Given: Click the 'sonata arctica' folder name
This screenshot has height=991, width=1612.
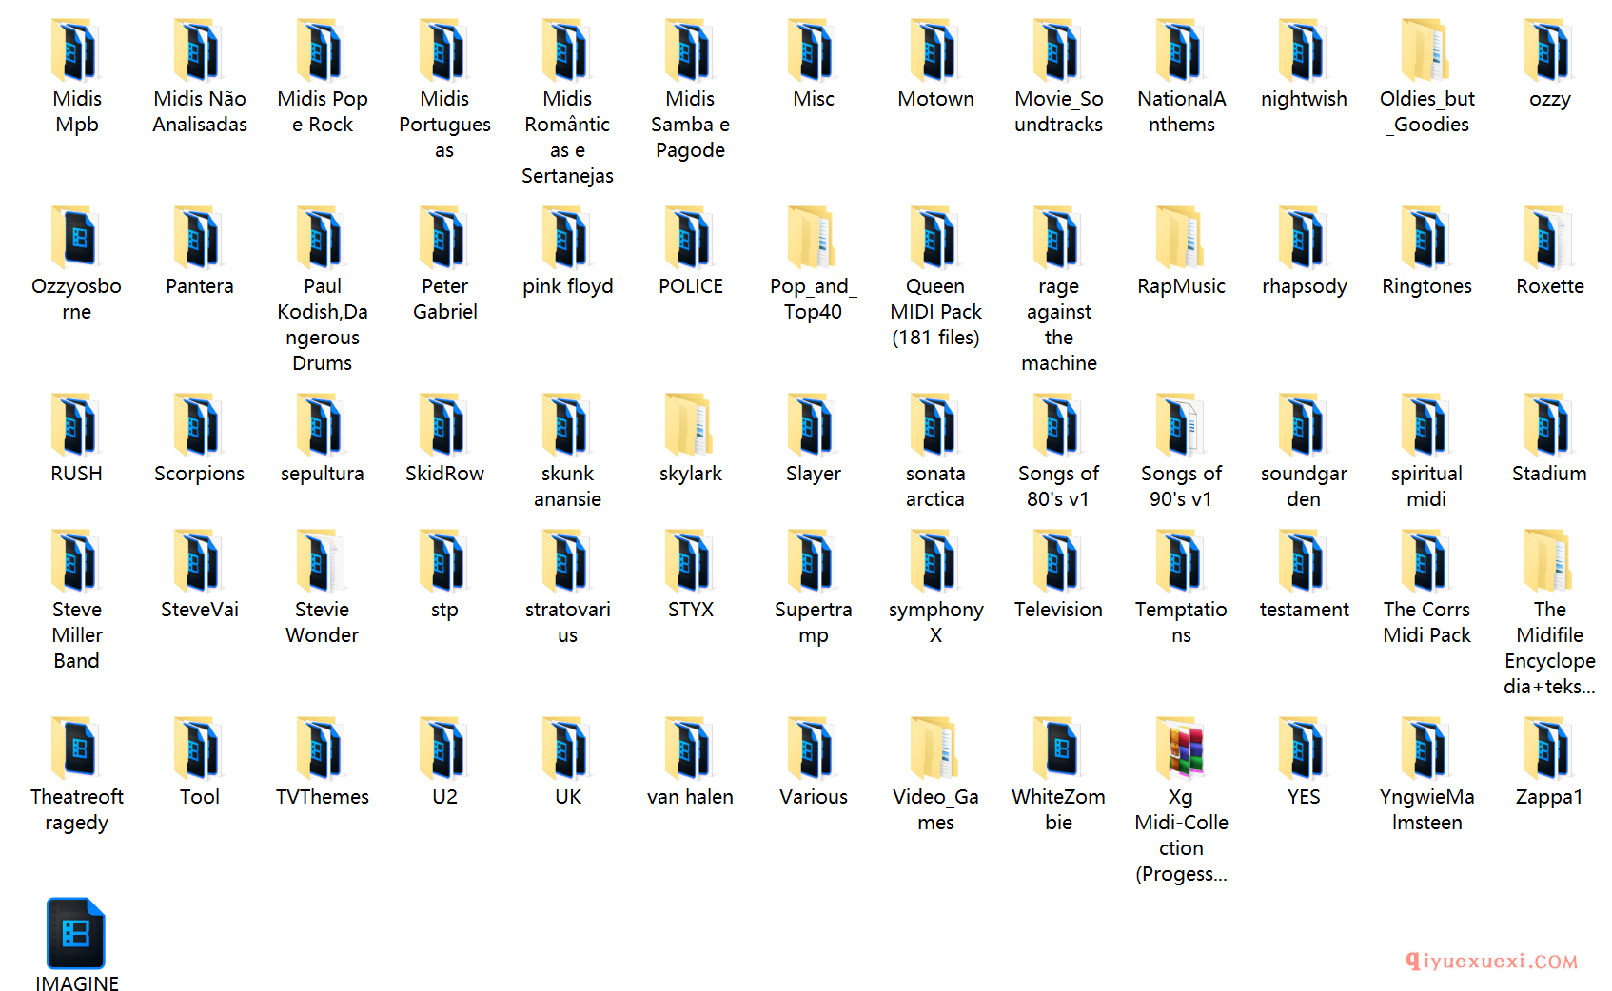Looking at the screenshot, I should (935, 486).
